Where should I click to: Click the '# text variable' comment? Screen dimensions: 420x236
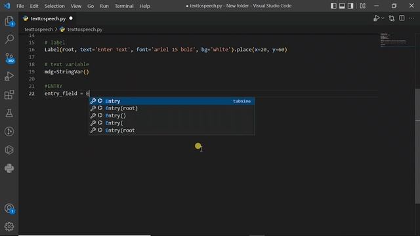(67, 64)
